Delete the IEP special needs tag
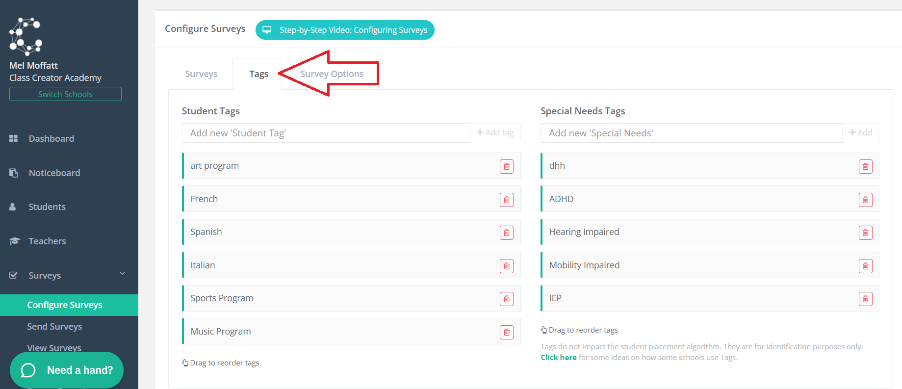Viewport: 902px width, 389px height. pyautogui.click(x=866, y=299)
